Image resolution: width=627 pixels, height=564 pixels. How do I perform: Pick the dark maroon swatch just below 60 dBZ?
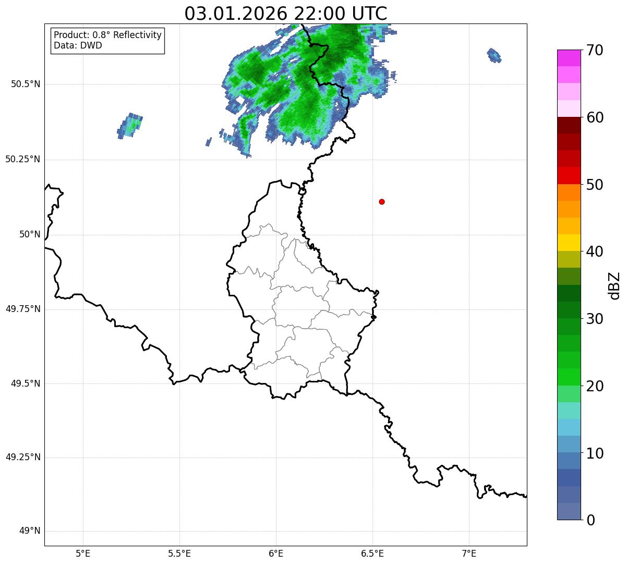(x=569, y=125)
